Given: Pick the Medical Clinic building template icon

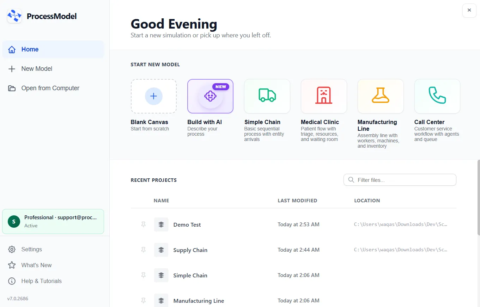Looking at the screenshot, I should [x=324, y=95].
